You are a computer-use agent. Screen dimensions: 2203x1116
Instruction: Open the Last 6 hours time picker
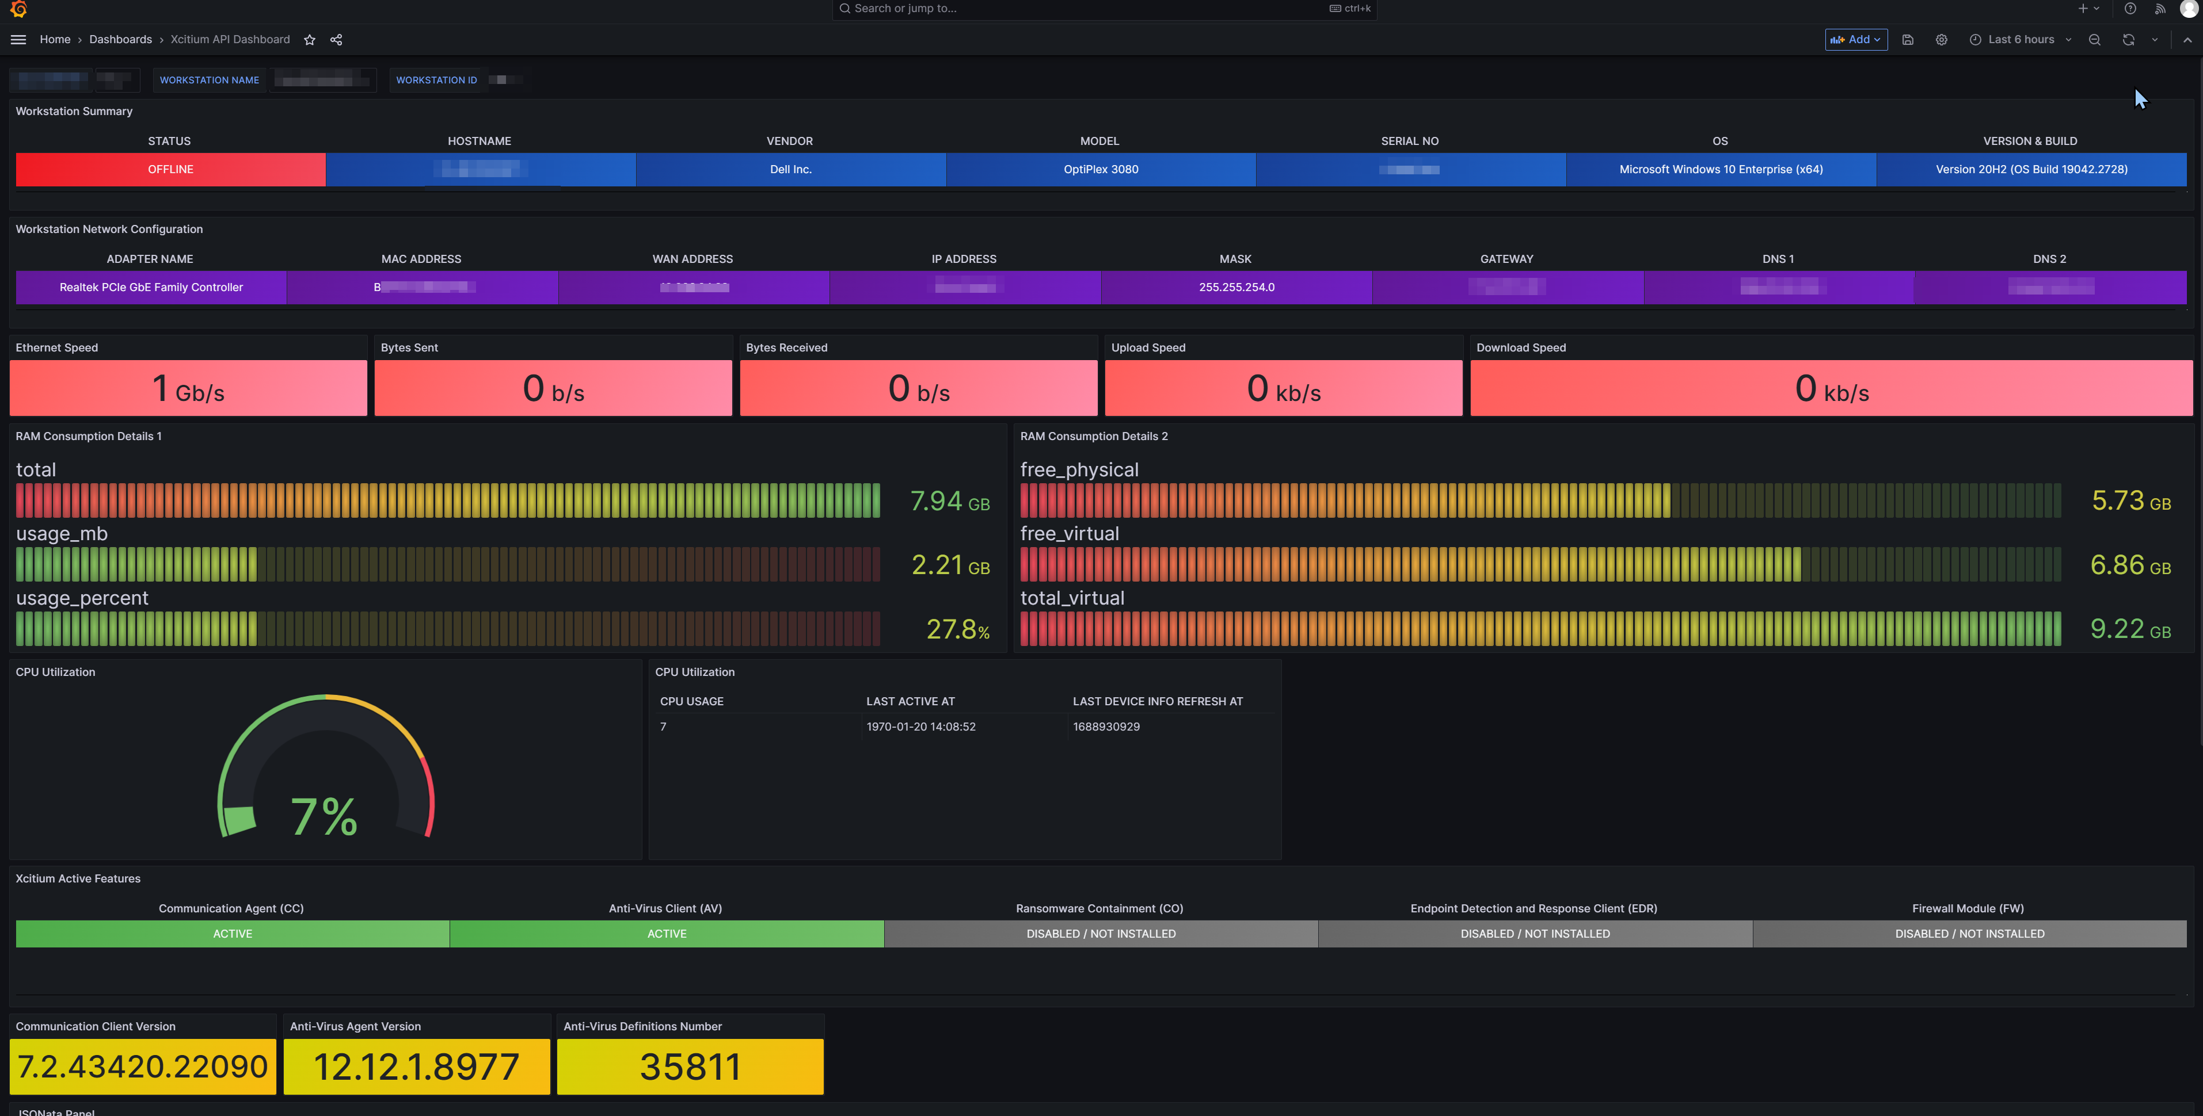2020,39
